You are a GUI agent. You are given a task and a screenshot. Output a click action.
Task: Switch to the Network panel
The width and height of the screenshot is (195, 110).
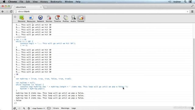tap(41, 19)
